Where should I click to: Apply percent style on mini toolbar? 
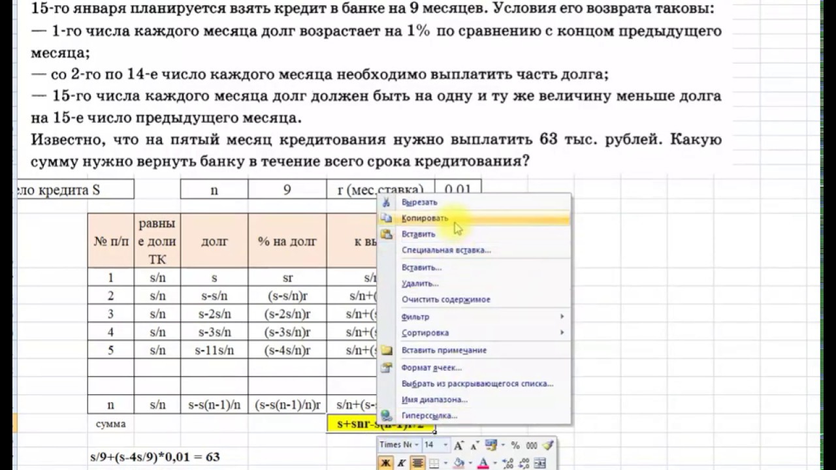(515, 445)
